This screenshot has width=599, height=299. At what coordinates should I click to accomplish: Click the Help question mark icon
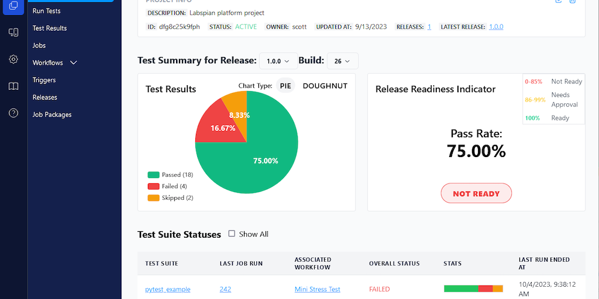point(13,113)
